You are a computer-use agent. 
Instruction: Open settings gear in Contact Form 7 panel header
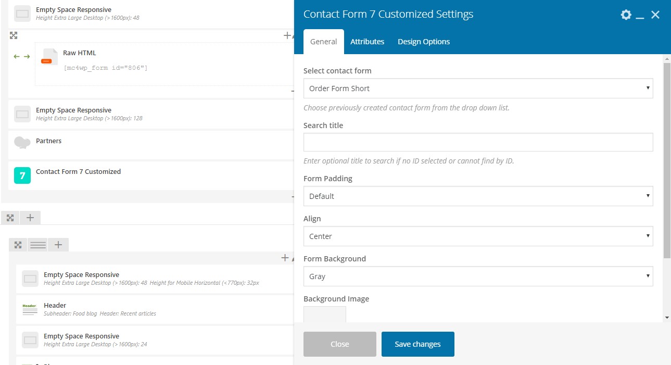[626, 15]
